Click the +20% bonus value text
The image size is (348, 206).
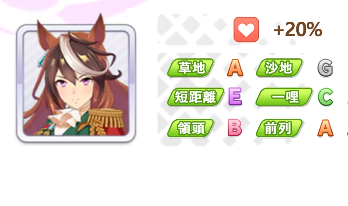(298, 29)
